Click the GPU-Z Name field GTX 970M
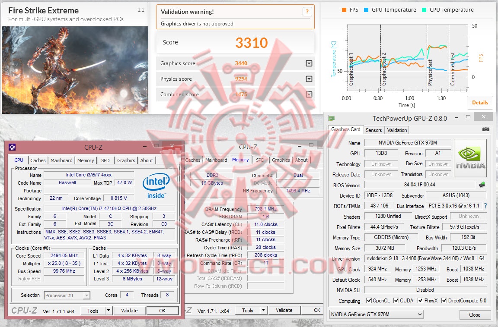The height and width of the screenshot is (327, 498). point(408,143)
